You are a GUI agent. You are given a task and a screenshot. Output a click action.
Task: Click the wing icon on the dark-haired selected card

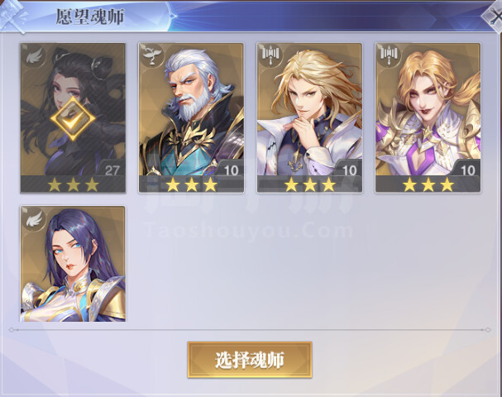(x=35, y=56)
